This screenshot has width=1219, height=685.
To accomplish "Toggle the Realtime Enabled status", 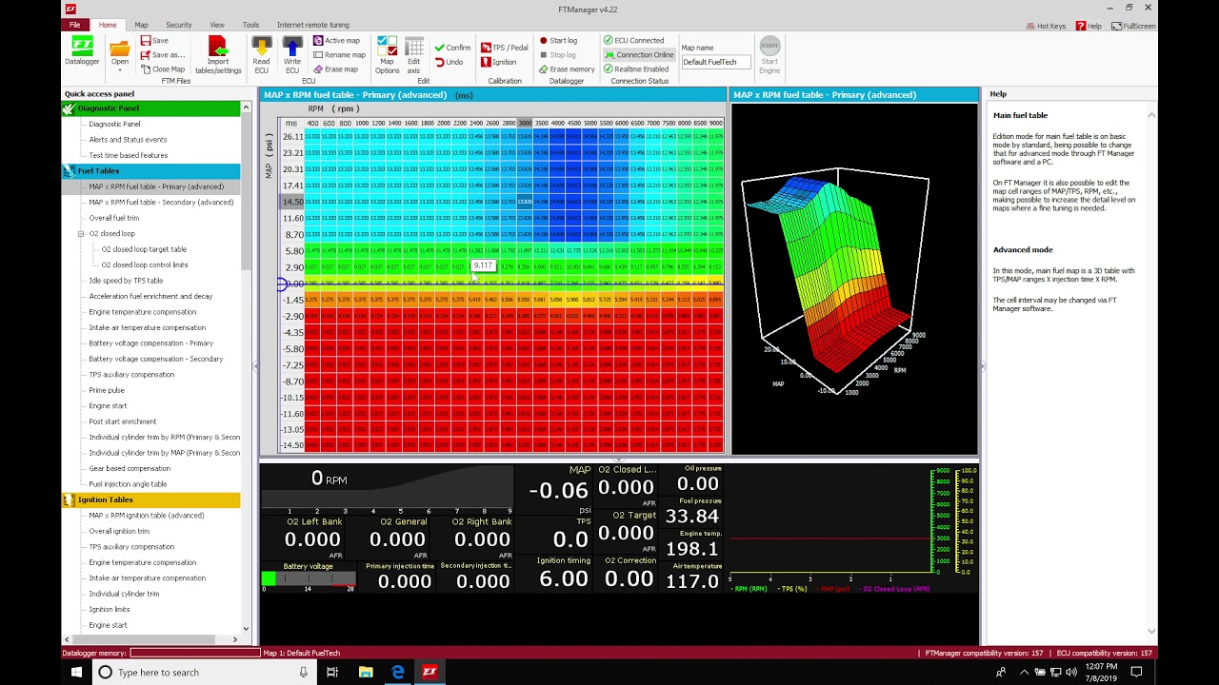I will point(636,69).
